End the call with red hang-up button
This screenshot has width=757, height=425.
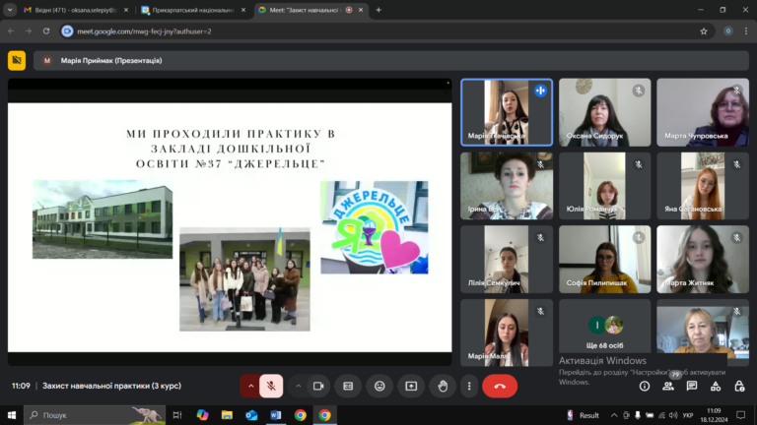tap(500, 386)
